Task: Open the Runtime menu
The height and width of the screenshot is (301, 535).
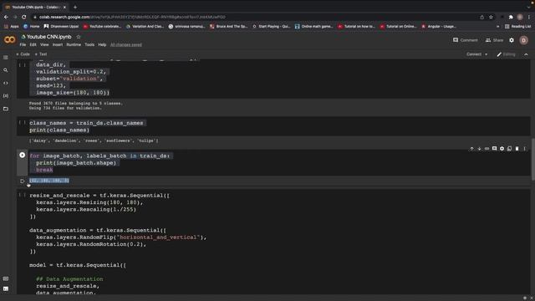Action: coord(74,44)
